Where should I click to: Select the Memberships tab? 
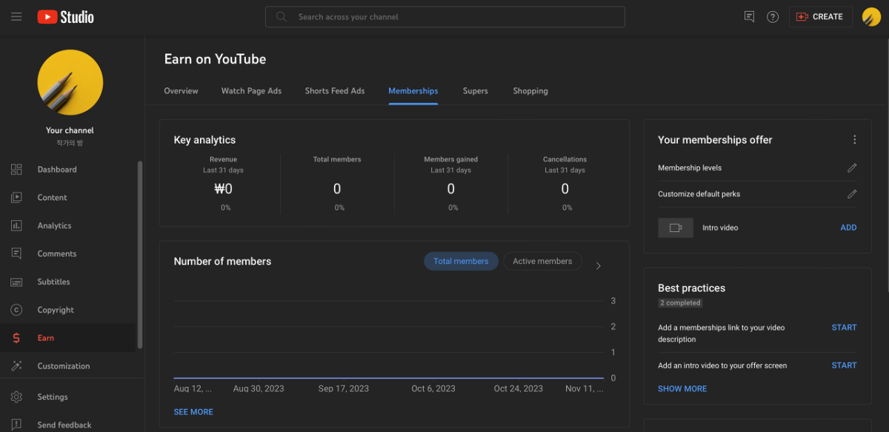tap(413, 91)
